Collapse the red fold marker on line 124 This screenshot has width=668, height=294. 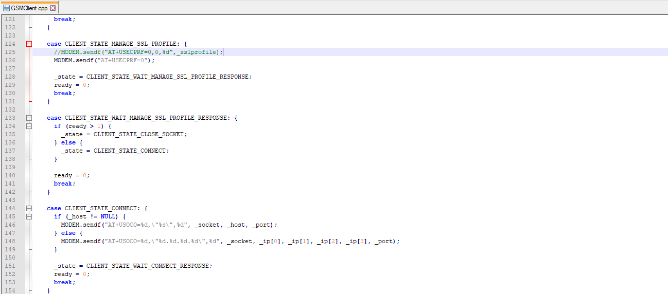pyautogui.click(x=29, y=44)
